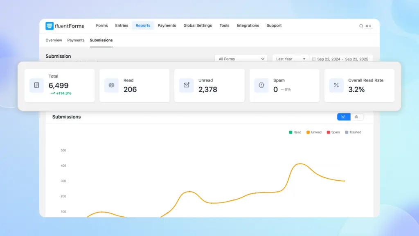Click the Submissions chart heading
The height and width of the screenshot is (236, 419).
click(67, 117)
